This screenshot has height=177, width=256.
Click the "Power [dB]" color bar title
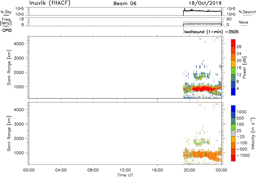pos(244,67)
